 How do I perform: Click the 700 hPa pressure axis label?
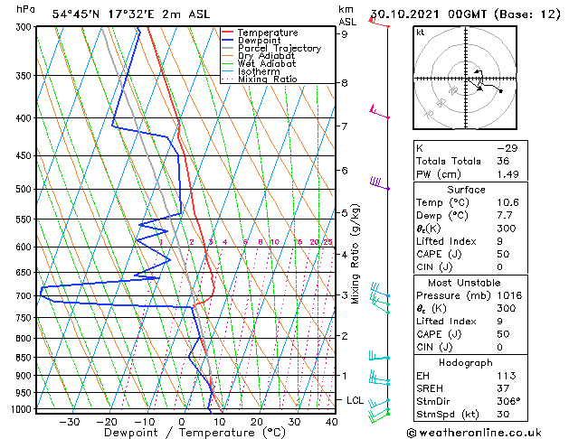click(x=24, y=296)
